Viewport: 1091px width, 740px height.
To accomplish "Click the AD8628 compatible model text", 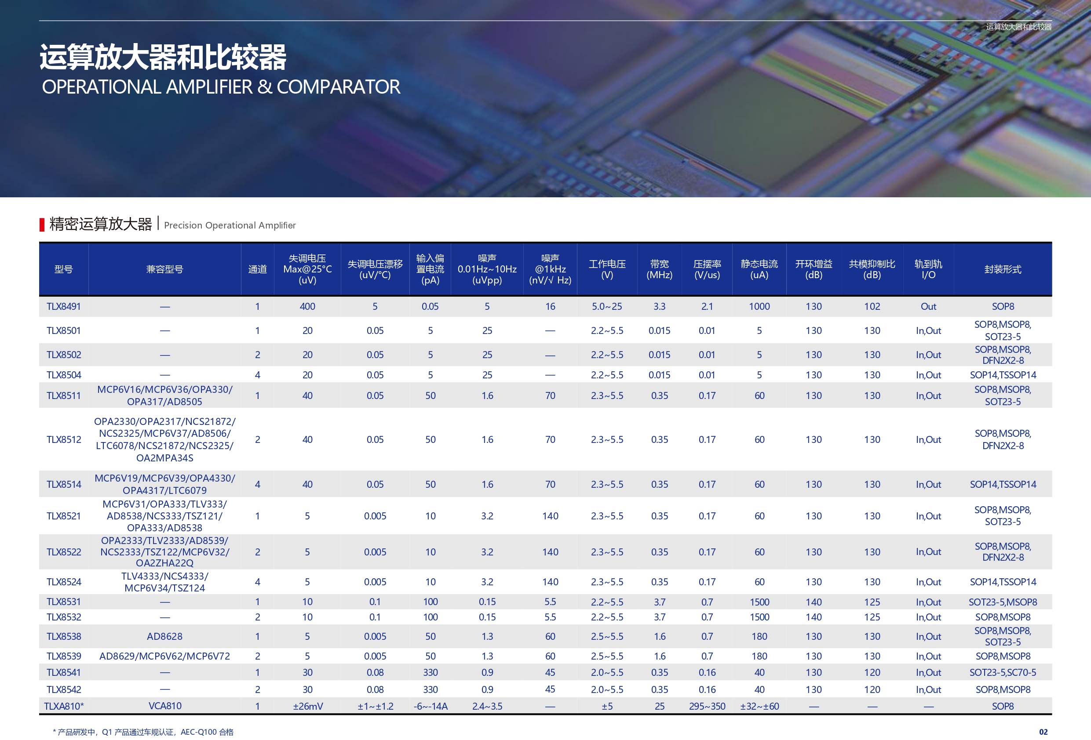I will (x=164, y=636).
